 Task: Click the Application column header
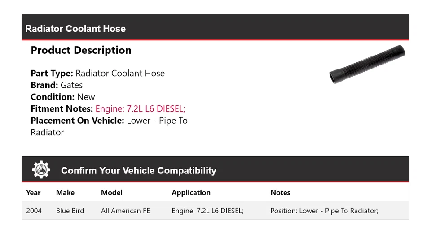coord(191,192)
